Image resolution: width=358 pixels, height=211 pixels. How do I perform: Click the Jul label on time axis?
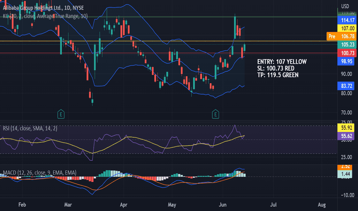[x=273, y=204]
